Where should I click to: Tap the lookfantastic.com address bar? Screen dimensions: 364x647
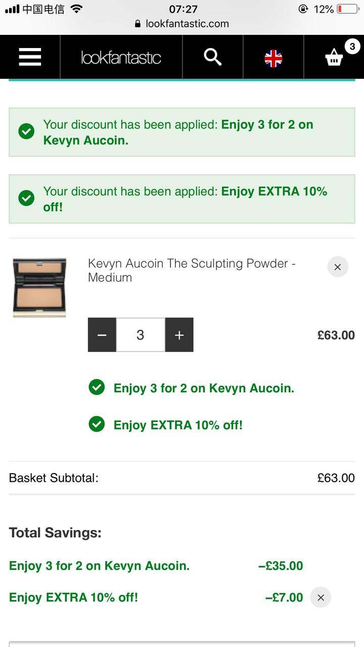click(x=182, y=24)
